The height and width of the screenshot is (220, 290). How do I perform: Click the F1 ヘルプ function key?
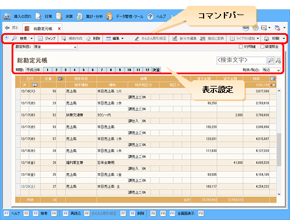12,214
